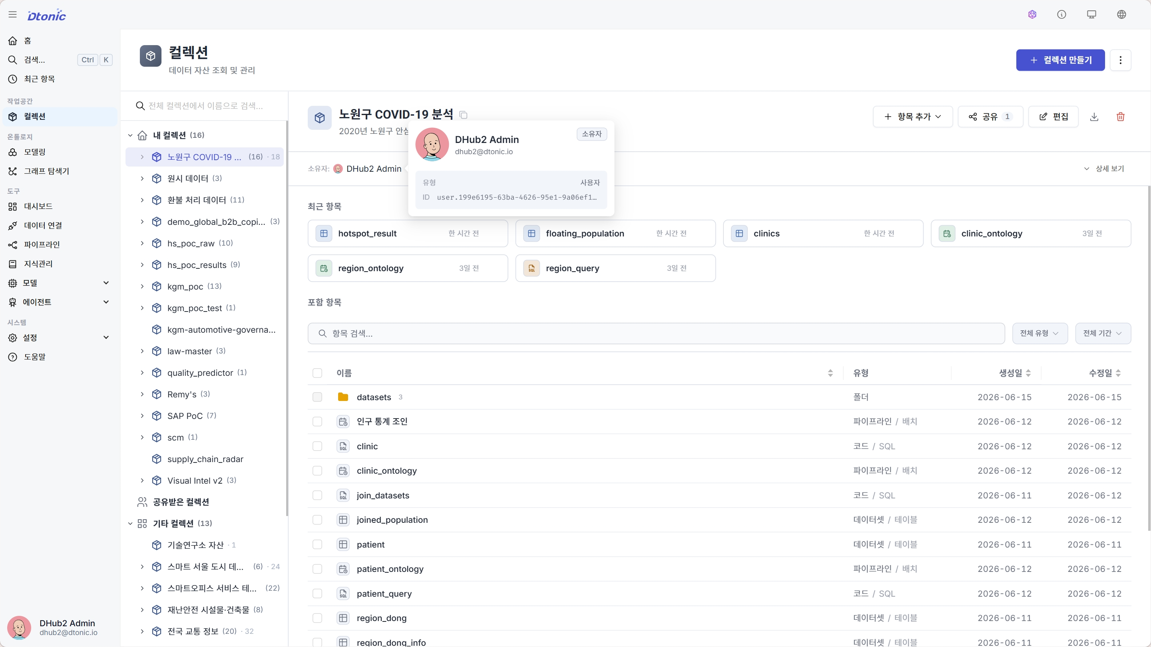Click the monitor display icon in header
The height and width of the screenshot is (647, 1151).
pos(1091,15)
